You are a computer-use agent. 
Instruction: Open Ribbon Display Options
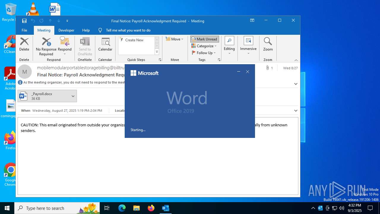coord(252,21)
